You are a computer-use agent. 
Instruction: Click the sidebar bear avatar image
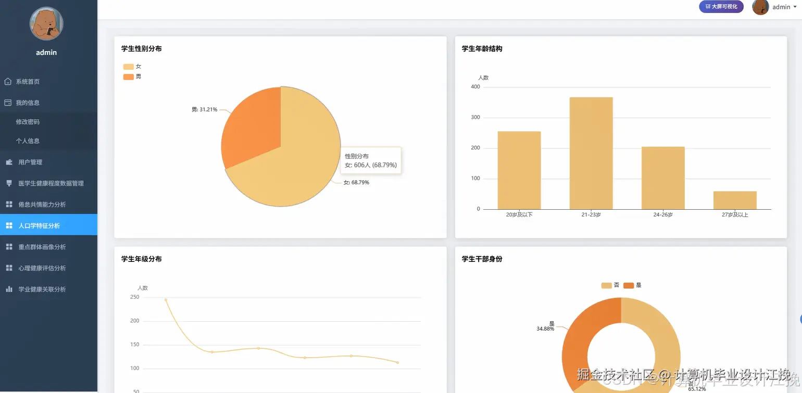pos(46,24)
